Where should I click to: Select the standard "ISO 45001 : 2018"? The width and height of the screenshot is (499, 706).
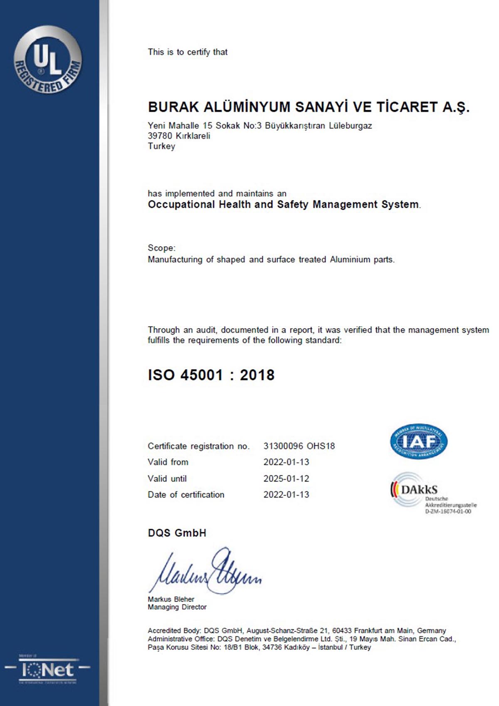(211, 375)
